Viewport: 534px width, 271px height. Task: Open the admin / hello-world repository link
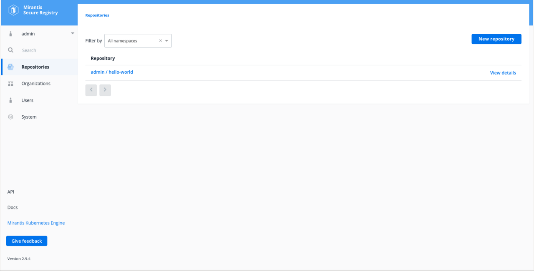click(112, 72)
